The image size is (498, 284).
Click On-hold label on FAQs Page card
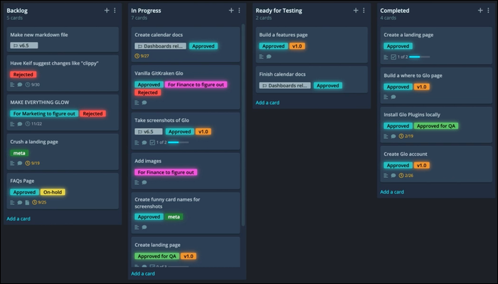point(53,192)
